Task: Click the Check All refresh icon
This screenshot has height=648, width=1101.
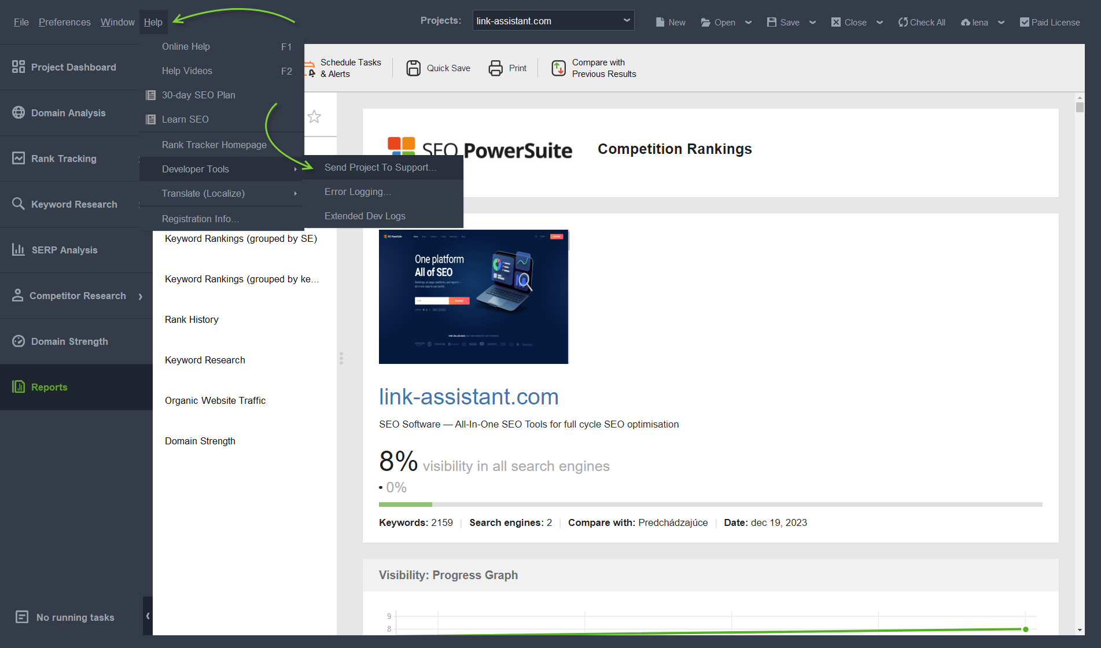Action: (x=903, y=22)
